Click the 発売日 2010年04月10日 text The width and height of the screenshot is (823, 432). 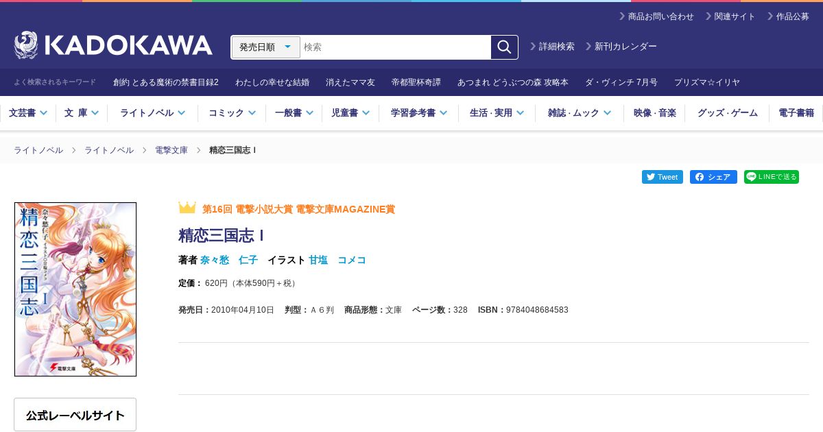[x=226, y=310]
